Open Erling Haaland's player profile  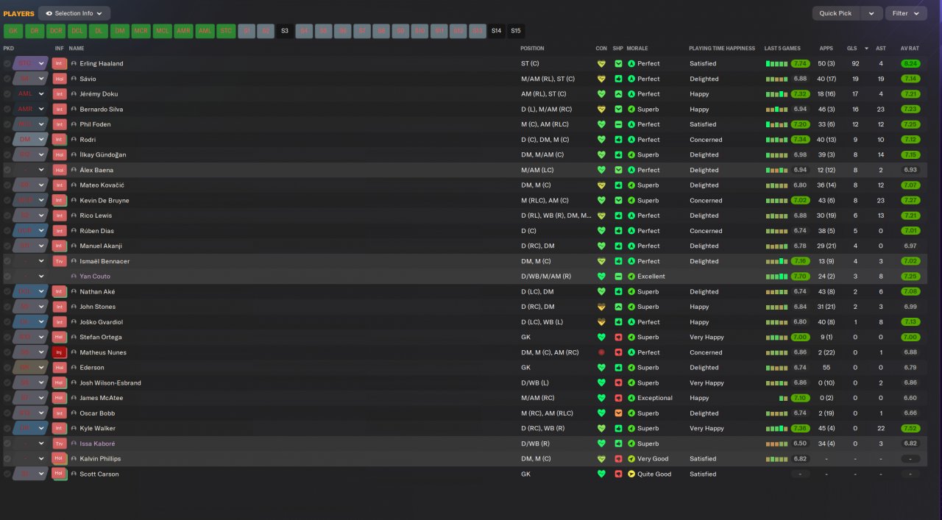tap(102, 64)
